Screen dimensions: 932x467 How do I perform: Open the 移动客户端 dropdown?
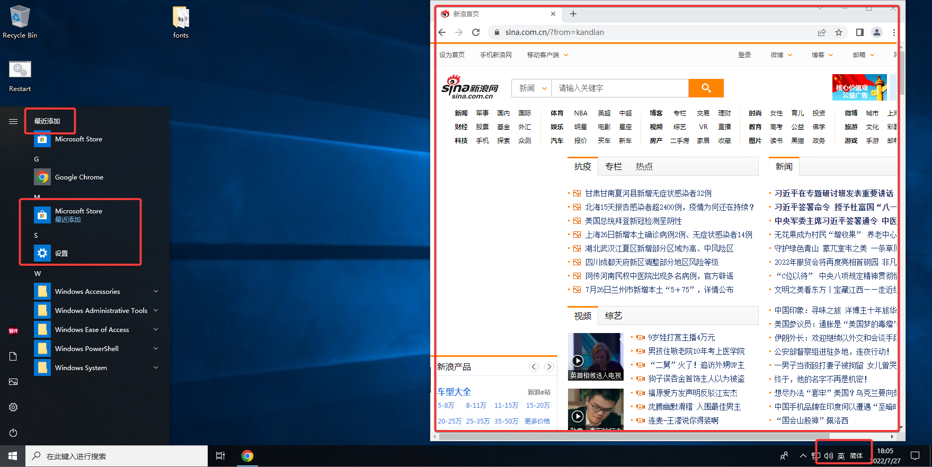[x=547, y=55]
